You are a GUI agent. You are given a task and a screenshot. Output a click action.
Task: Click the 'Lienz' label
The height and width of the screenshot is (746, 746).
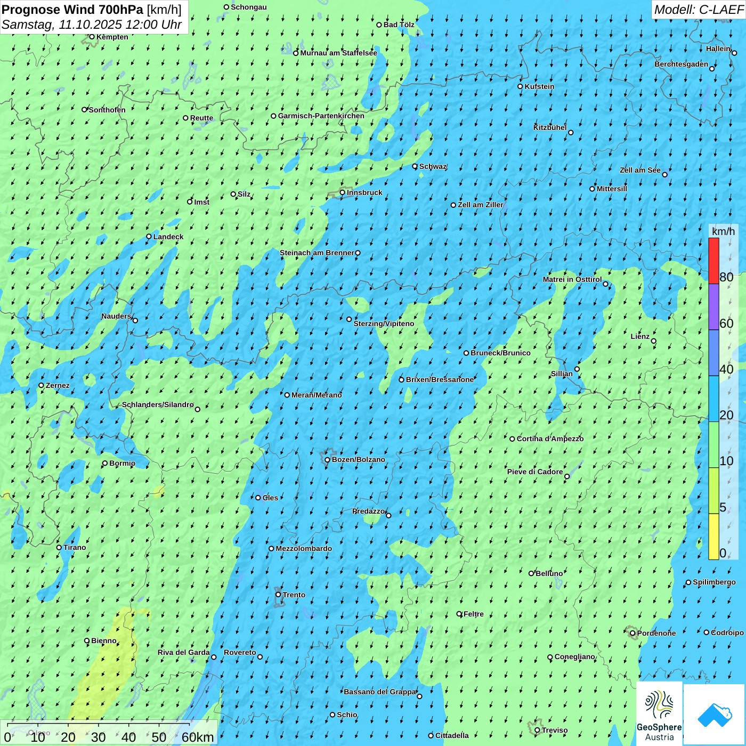pyautogui.click(x=640, y=336)
